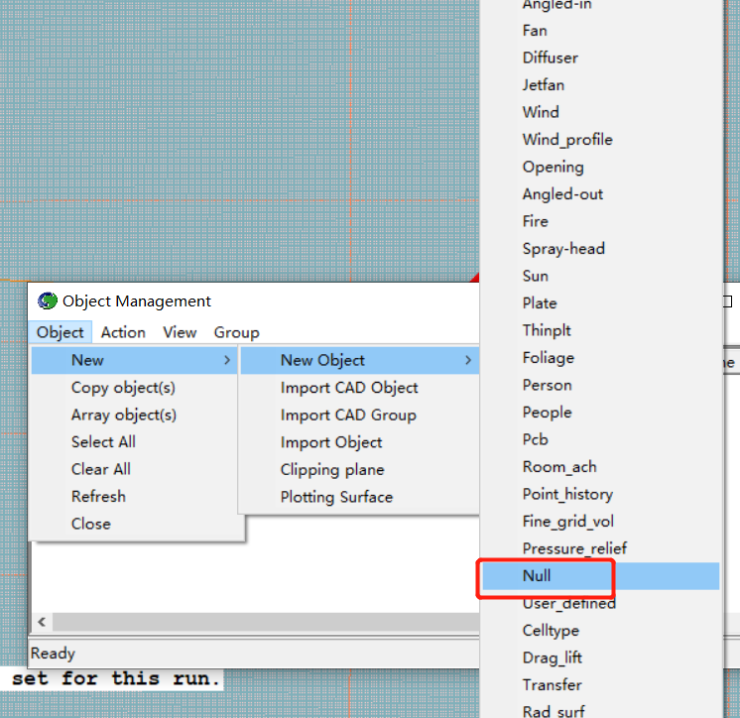Choose Plotting Surface
Screen dimensions: 740x718
pyautogui.click(x=360, y=497)
